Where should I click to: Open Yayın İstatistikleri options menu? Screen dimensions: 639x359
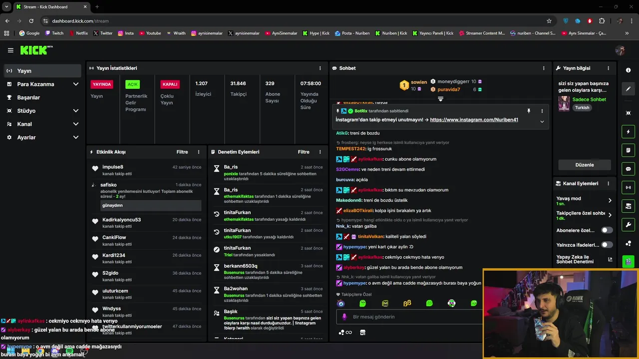coord(320,68)
